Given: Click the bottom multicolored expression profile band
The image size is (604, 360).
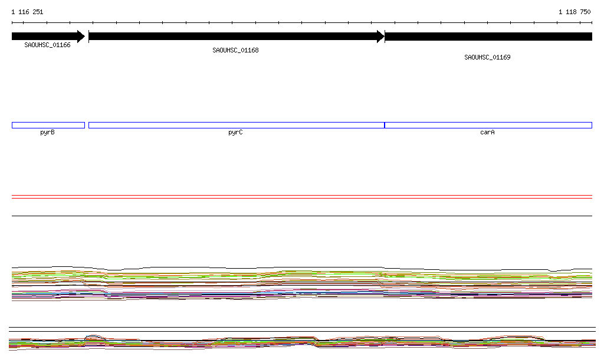Looking at the screenshot, I should [302, 342].
